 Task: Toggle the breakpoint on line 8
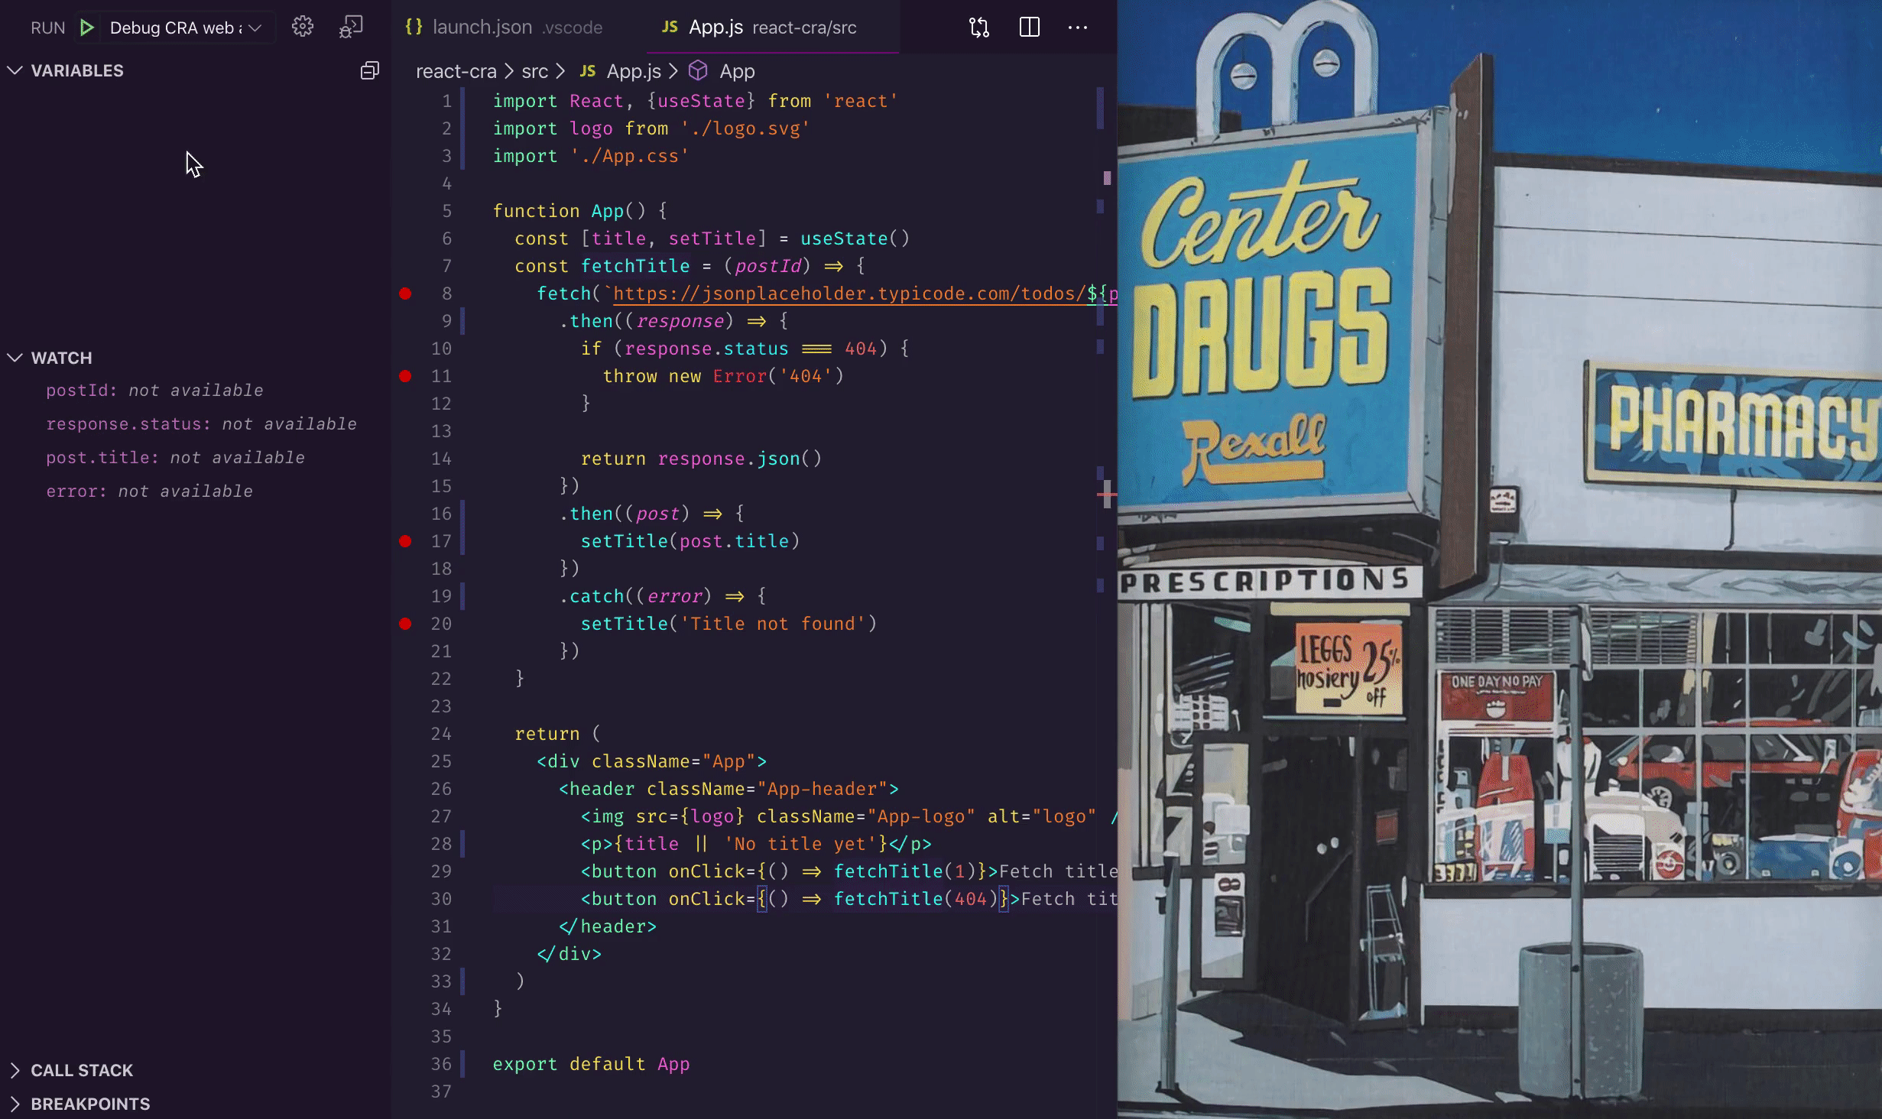click(x=405, y=294)
